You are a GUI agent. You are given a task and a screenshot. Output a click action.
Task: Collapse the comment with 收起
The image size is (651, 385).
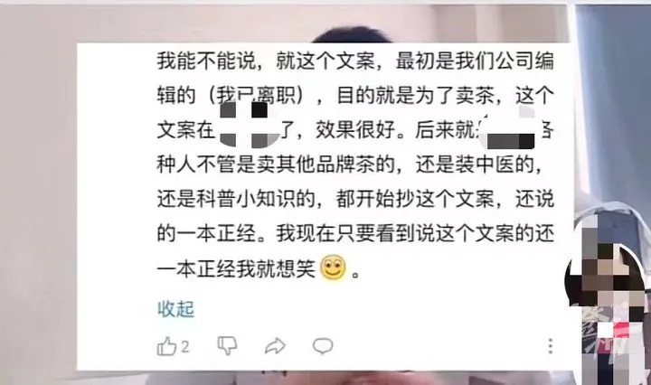[x=175, y=309]
